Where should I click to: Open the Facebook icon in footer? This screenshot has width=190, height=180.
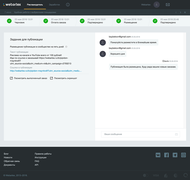pos(166,155)
